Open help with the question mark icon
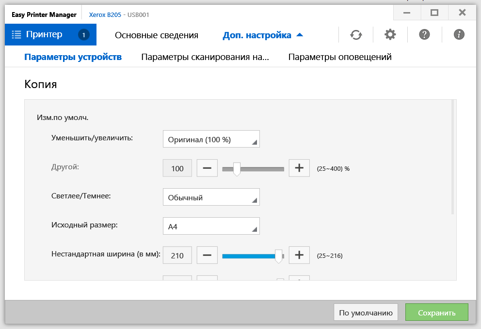This screenshot has width=481, height=329. [424, 35]
